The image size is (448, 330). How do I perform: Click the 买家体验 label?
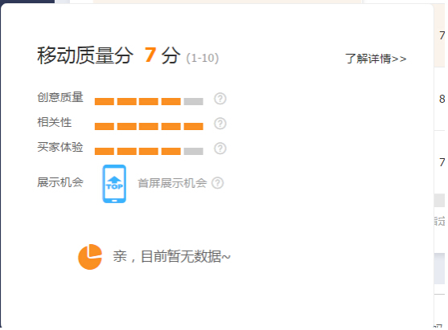tap(60, 147)
